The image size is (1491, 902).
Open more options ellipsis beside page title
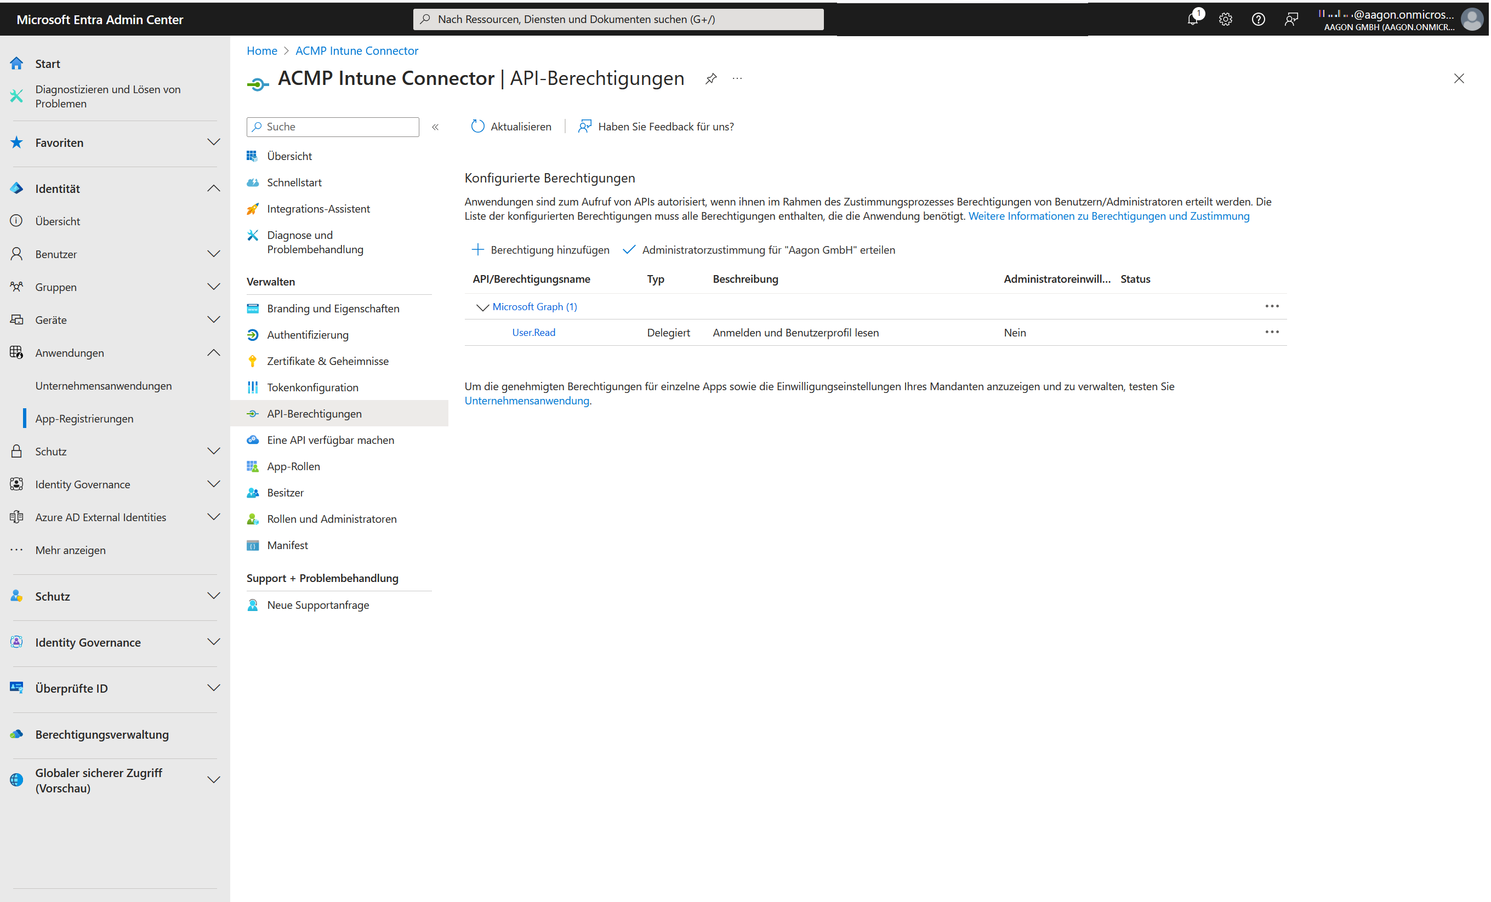tap(737, 79)
